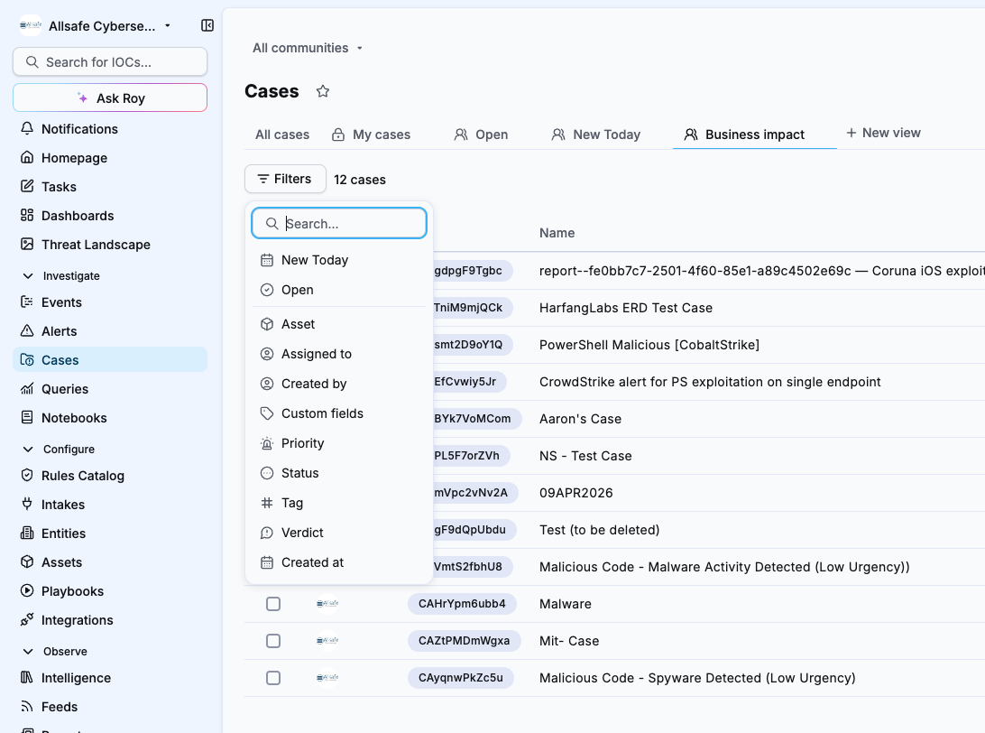Tick checkbox for Mit- Case row
The height and width of the screenshot is (733, 985).
(273, 641)
